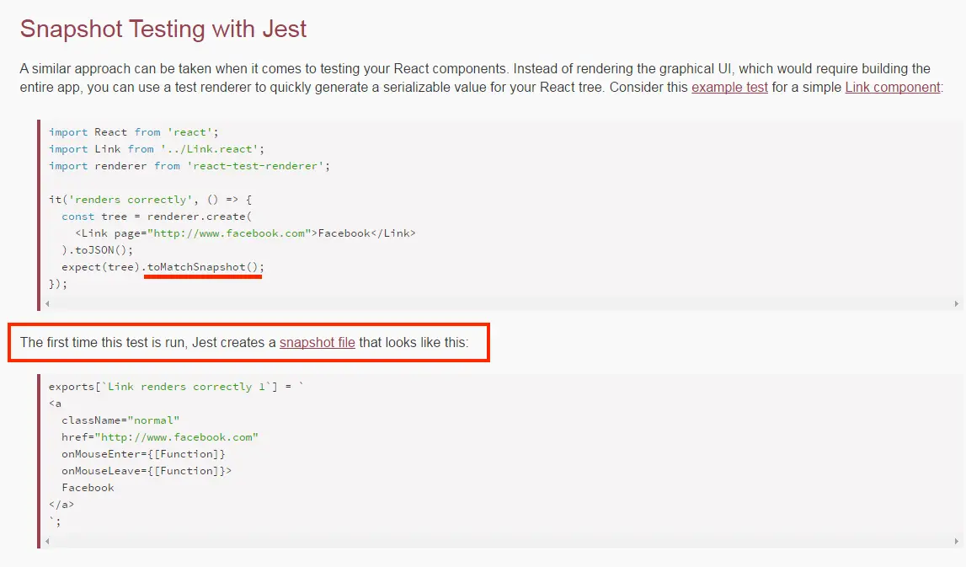The image size is (966, 567).
Task: Click left scroll arrow of snapshot code block
Action: (46, 541)
